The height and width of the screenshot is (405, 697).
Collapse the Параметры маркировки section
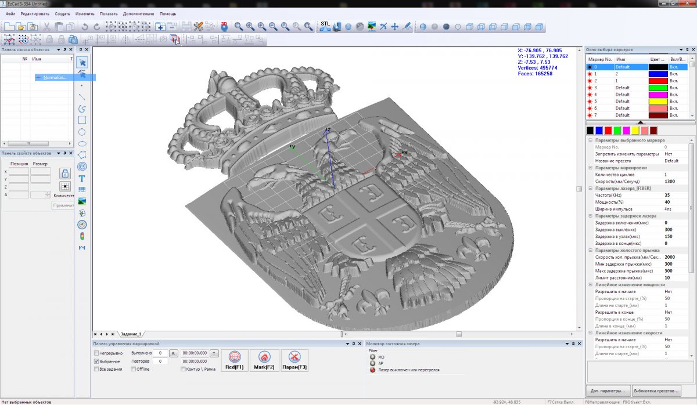(x=591, y=168)
